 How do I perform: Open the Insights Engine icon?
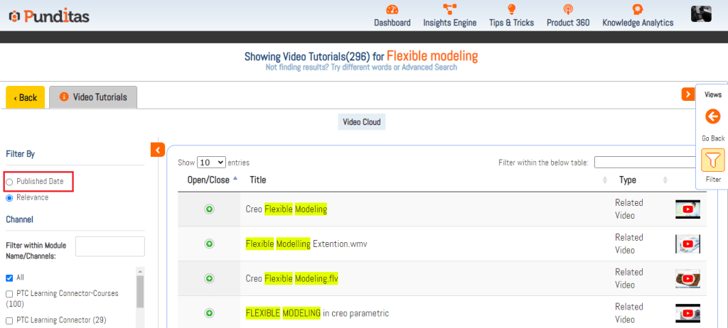tap(449, 10)
